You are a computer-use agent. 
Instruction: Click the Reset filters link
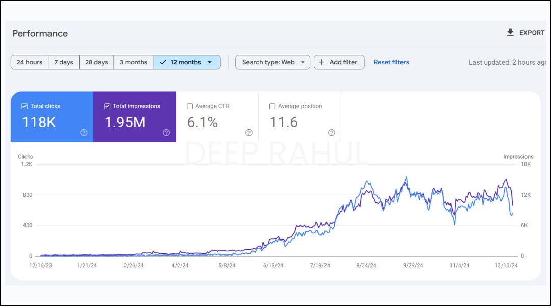tap(391, 62)
